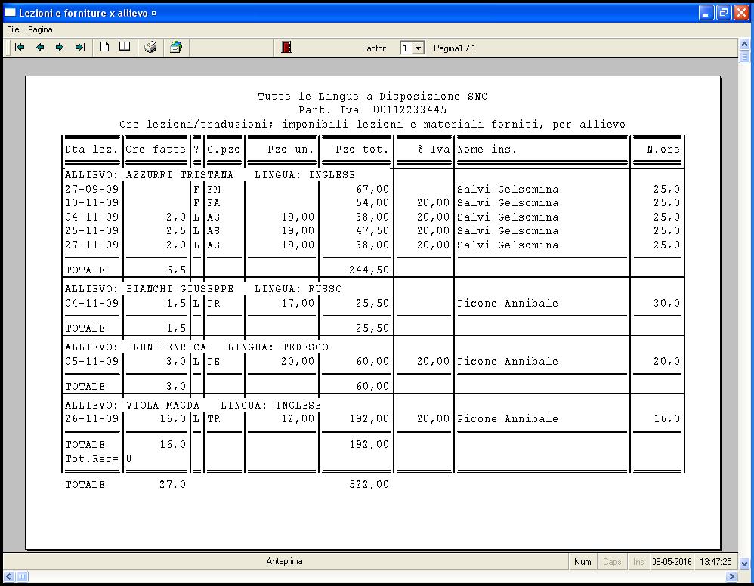The height and width of the screenshot is (586, 754).
Task: Click date 05-11-09 in Bruni row
Action: (x=91, y=361)
